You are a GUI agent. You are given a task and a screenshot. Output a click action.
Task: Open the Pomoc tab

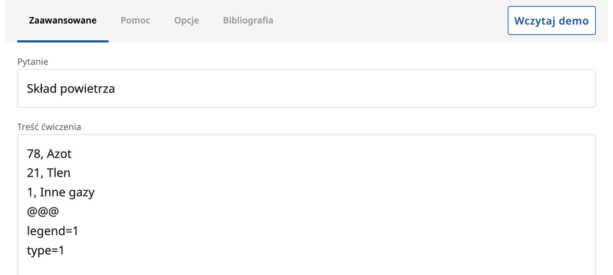135,20
